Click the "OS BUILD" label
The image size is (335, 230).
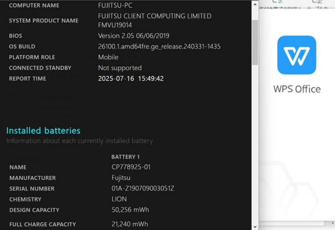click(x=22, y=46)
